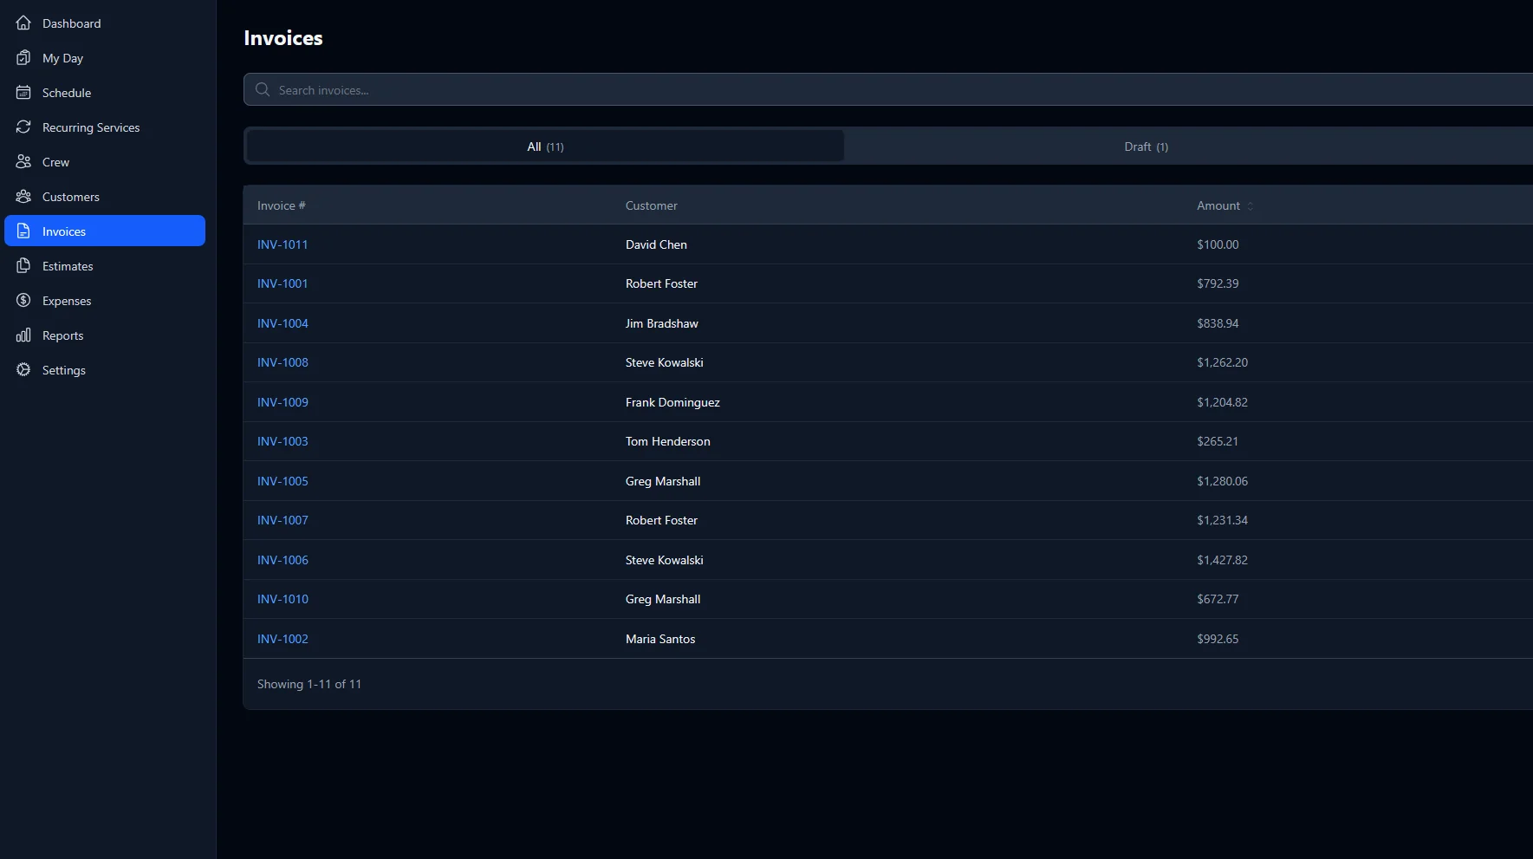Open invoice INV-1007

tap(283, 520)
